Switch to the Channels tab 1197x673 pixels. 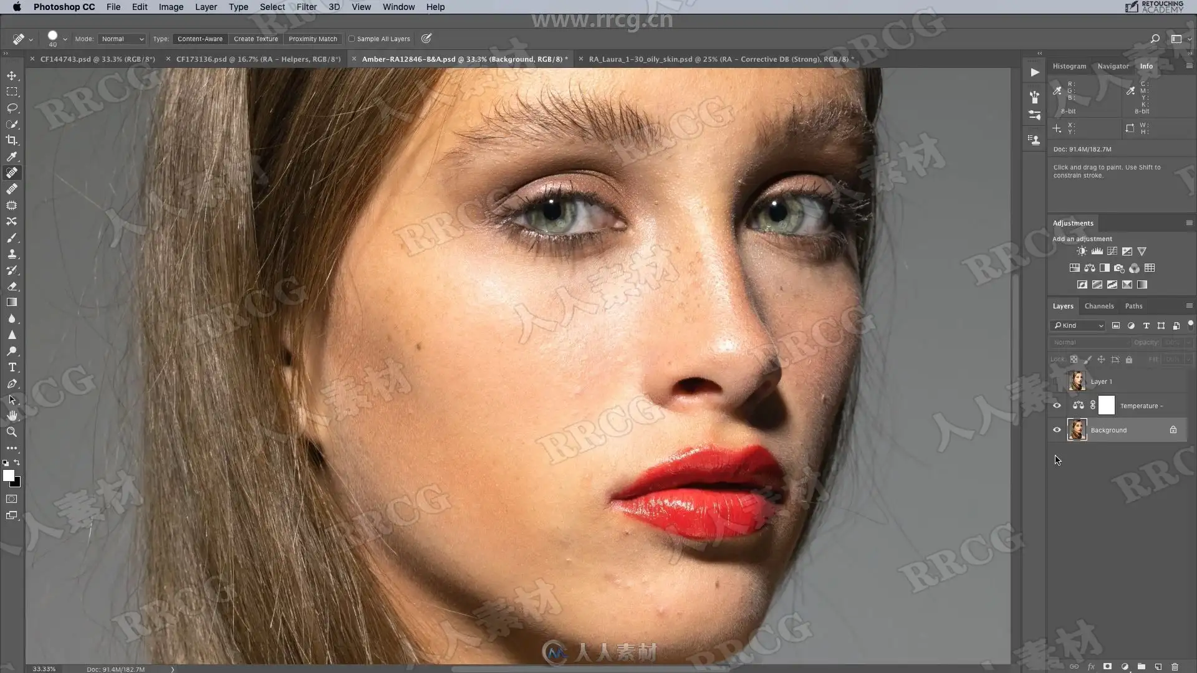point(1098,306)
